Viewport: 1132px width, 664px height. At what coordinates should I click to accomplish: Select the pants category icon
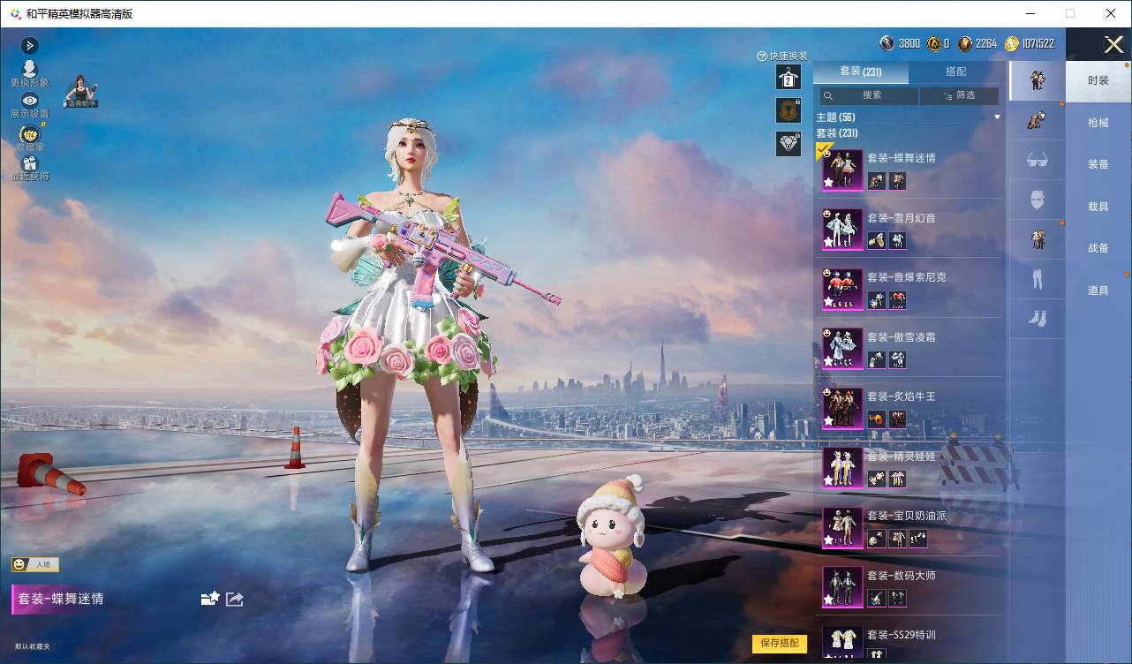point(1037,280)
